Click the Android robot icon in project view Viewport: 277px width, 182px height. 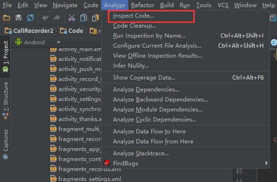click(x=19, y=42)
